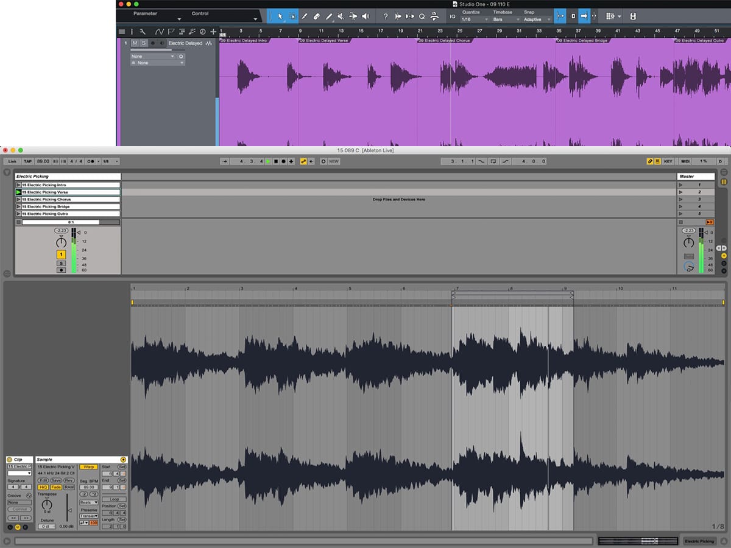
Task: Click the Listen tool speaker icon
Action: [365, 16]
